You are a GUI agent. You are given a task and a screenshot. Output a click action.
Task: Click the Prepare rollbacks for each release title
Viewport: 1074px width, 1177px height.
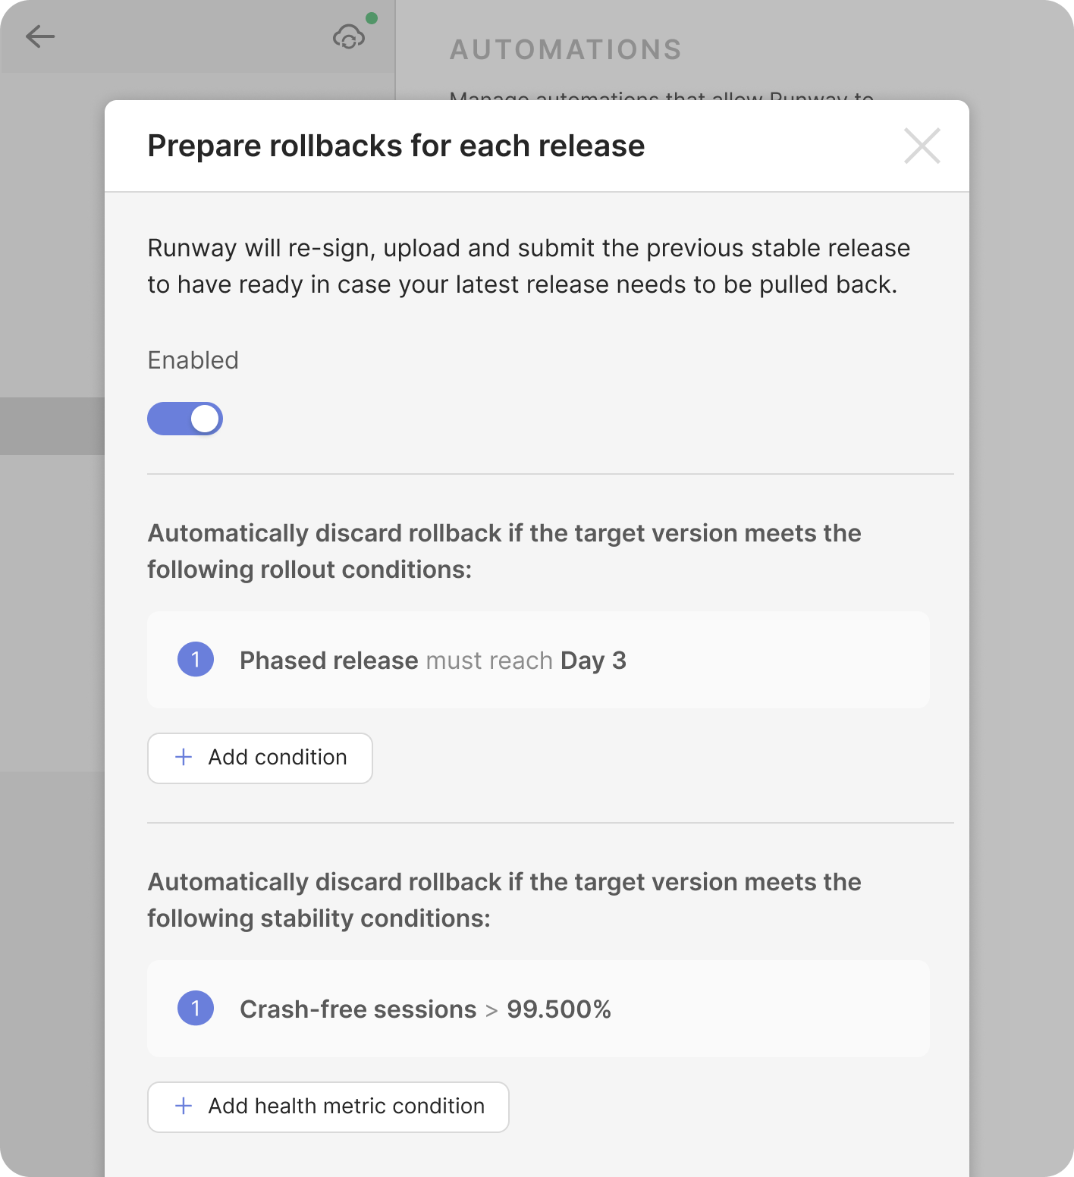[396, 146]
